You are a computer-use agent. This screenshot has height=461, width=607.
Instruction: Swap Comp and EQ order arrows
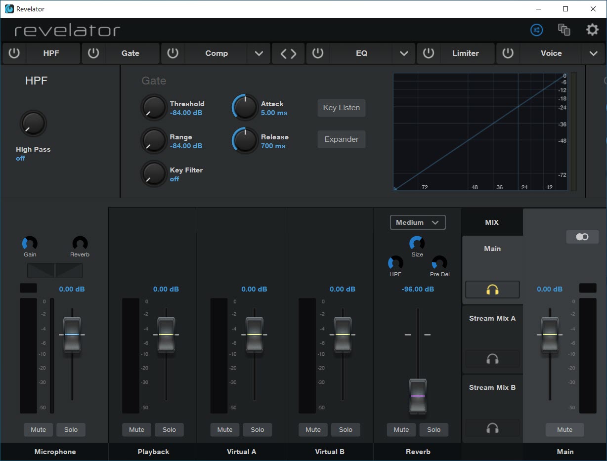pyautogui.click(x=289, y=53)
